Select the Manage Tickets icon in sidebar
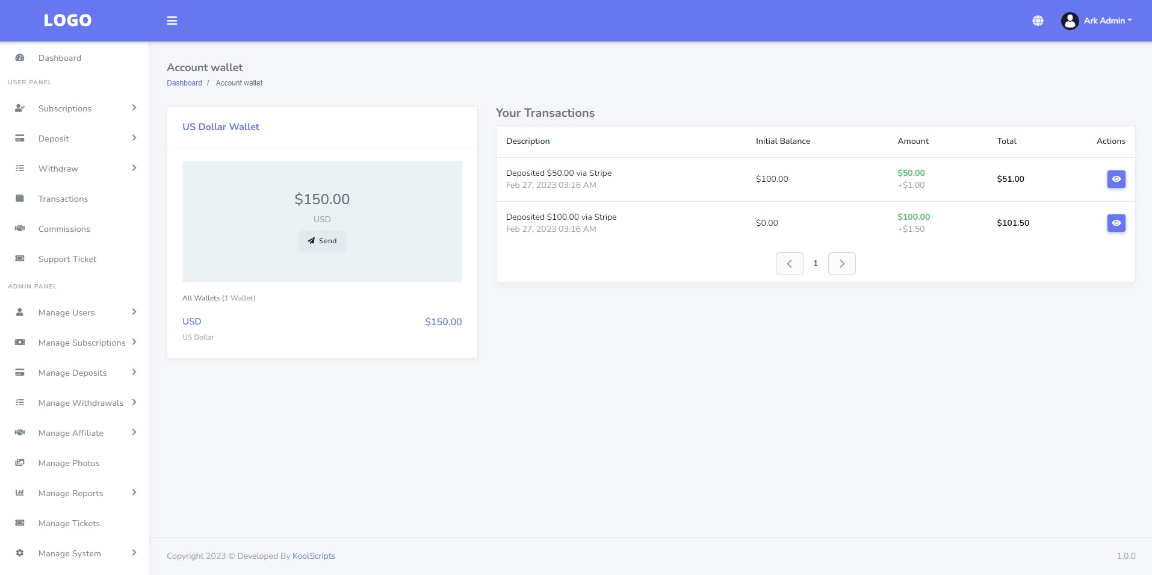This screenshot has width=1152, height=575. [20, 523]
